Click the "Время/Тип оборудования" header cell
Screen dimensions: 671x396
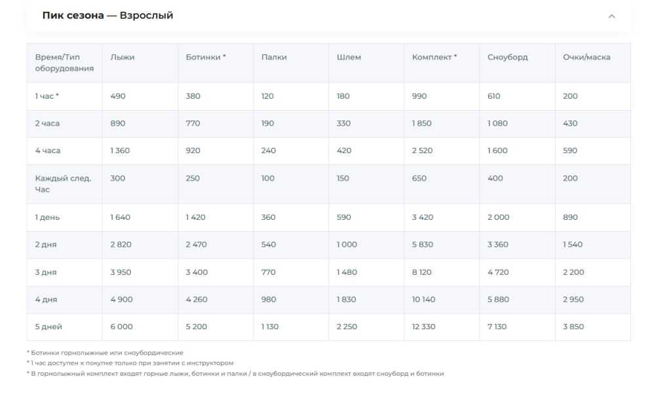(x=64, y=63)
